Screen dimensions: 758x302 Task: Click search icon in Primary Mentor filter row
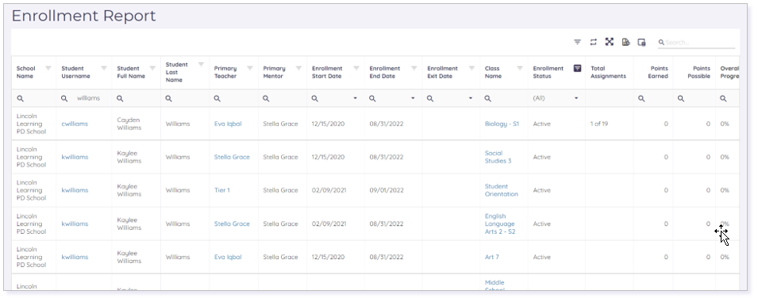click(266, 98)
